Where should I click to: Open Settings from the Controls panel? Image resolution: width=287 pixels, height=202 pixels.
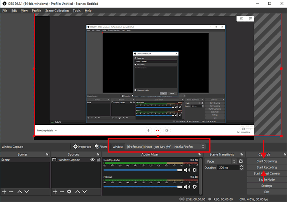(x=266, y=186)
